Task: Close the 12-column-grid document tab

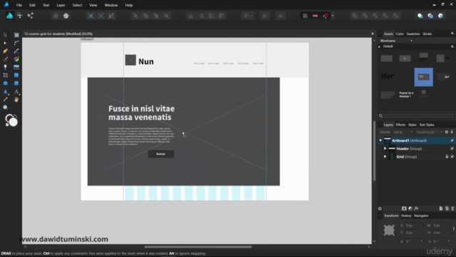Action: click(373, 34)
